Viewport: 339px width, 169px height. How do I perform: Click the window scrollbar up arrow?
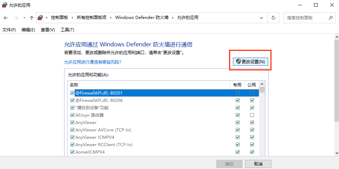coord(337,37)
